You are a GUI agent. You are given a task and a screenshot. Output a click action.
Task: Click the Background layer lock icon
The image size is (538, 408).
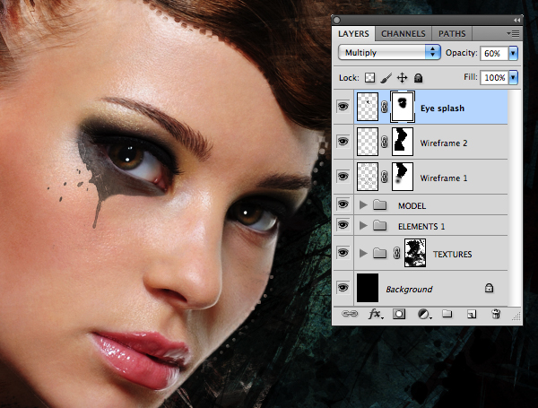(x=489, y=288)
